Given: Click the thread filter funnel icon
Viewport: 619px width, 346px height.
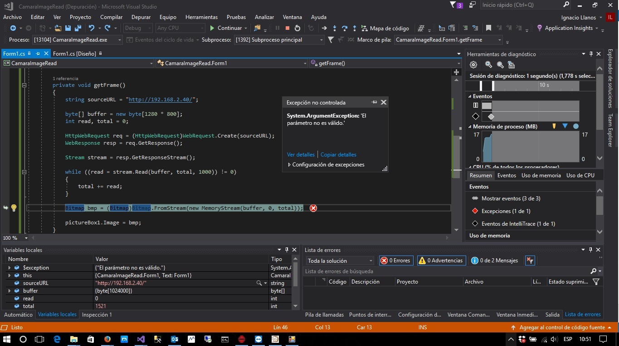Looking at the screenshot, I should pos(331,40).
